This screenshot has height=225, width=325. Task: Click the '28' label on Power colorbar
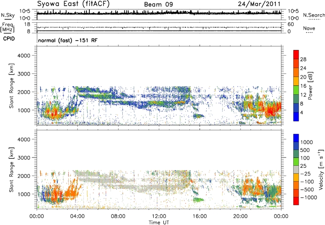point(303,59)
